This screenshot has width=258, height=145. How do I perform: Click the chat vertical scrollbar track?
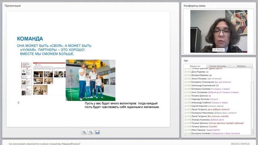(x=252, y=99)
